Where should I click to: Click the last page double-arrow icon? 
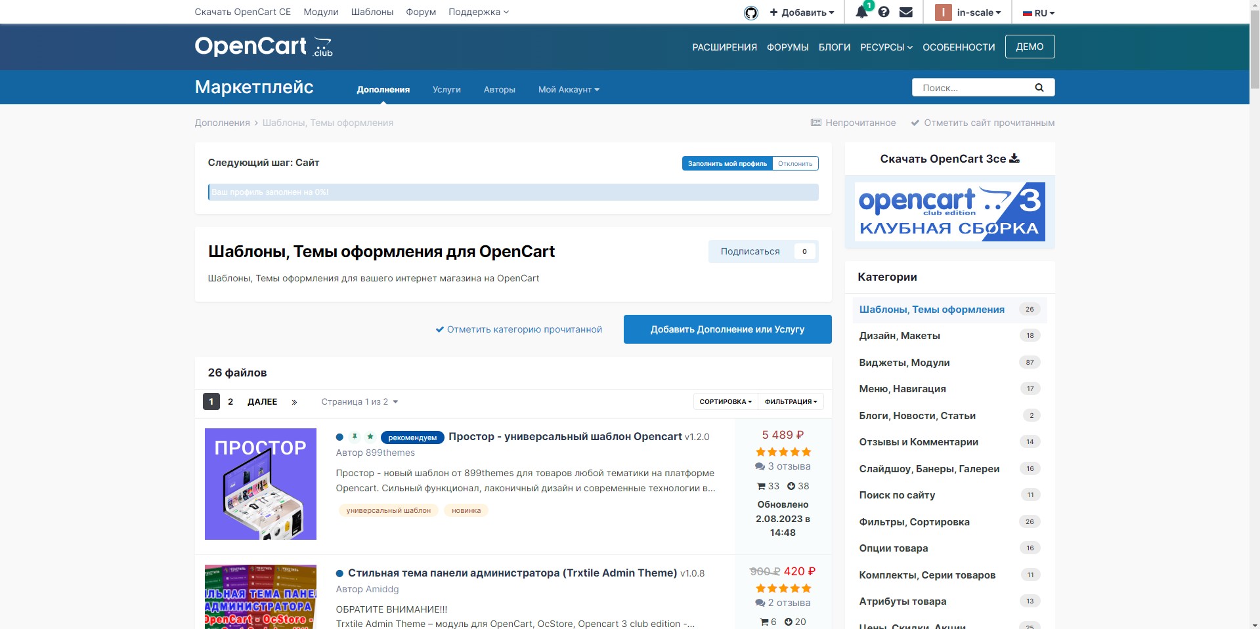pos(294,401)
